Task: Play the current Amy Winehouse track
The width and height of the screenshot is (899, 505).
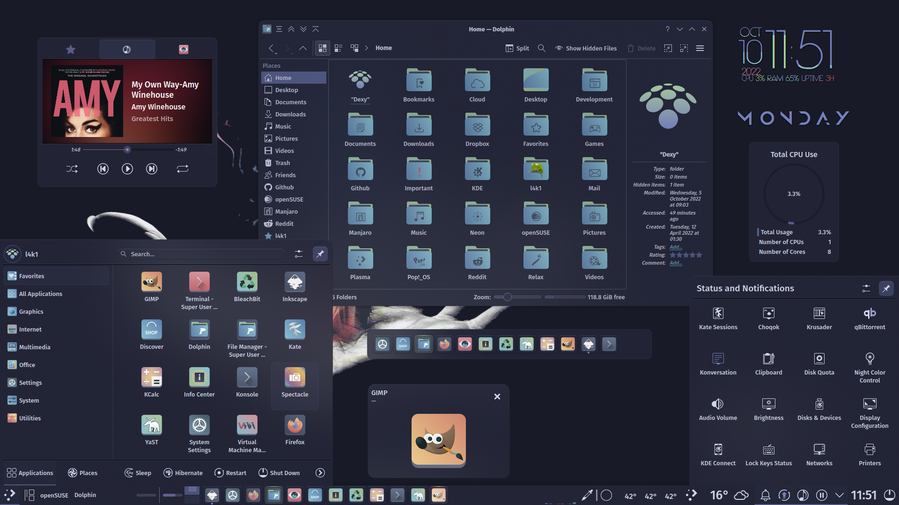Action: (127, 169)
